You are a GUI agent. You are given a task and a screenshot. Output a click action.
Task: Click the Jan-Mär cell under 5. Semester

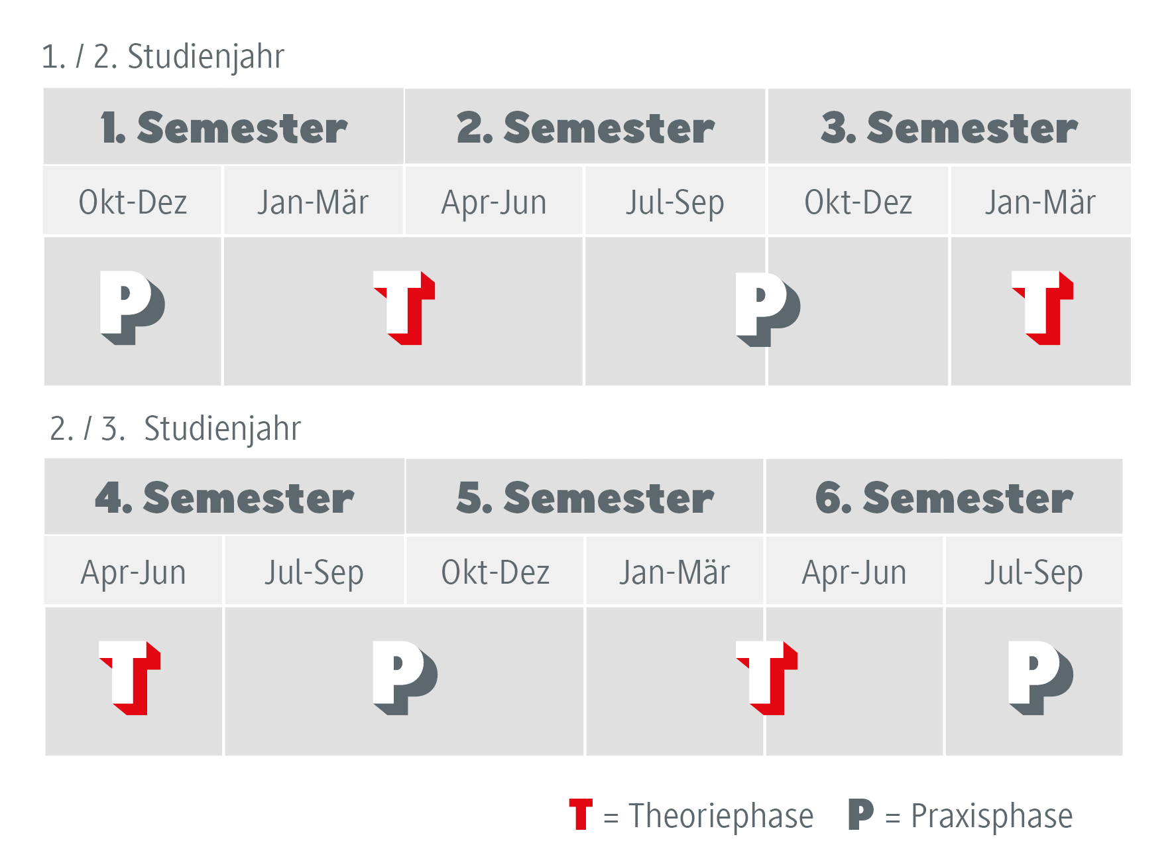674,570
